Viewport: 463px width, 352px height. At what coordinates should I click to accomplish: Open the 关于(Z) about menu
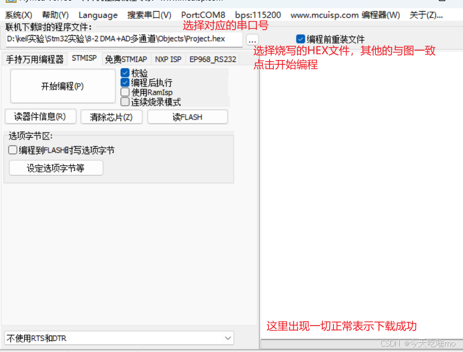[x=426, y=15]
